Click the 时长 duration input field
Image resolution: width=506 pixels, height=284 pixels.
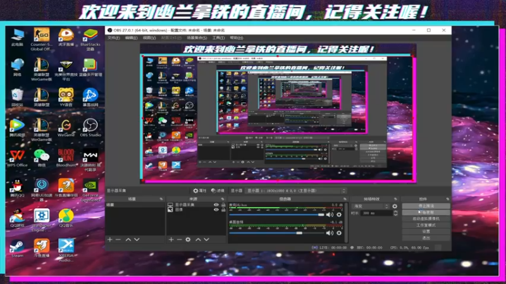click(376, 213)
